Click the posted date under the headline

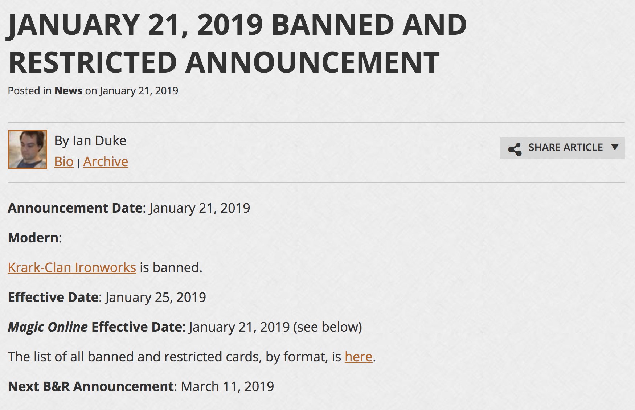(x=139, y=91)
